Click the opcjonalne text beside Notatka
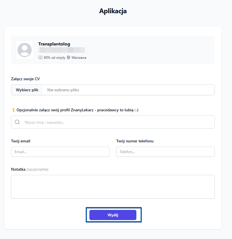 [x=38, y=169]
